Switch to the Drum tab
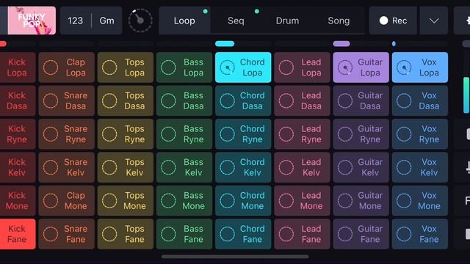470x264 pixels. click(287, 21)
